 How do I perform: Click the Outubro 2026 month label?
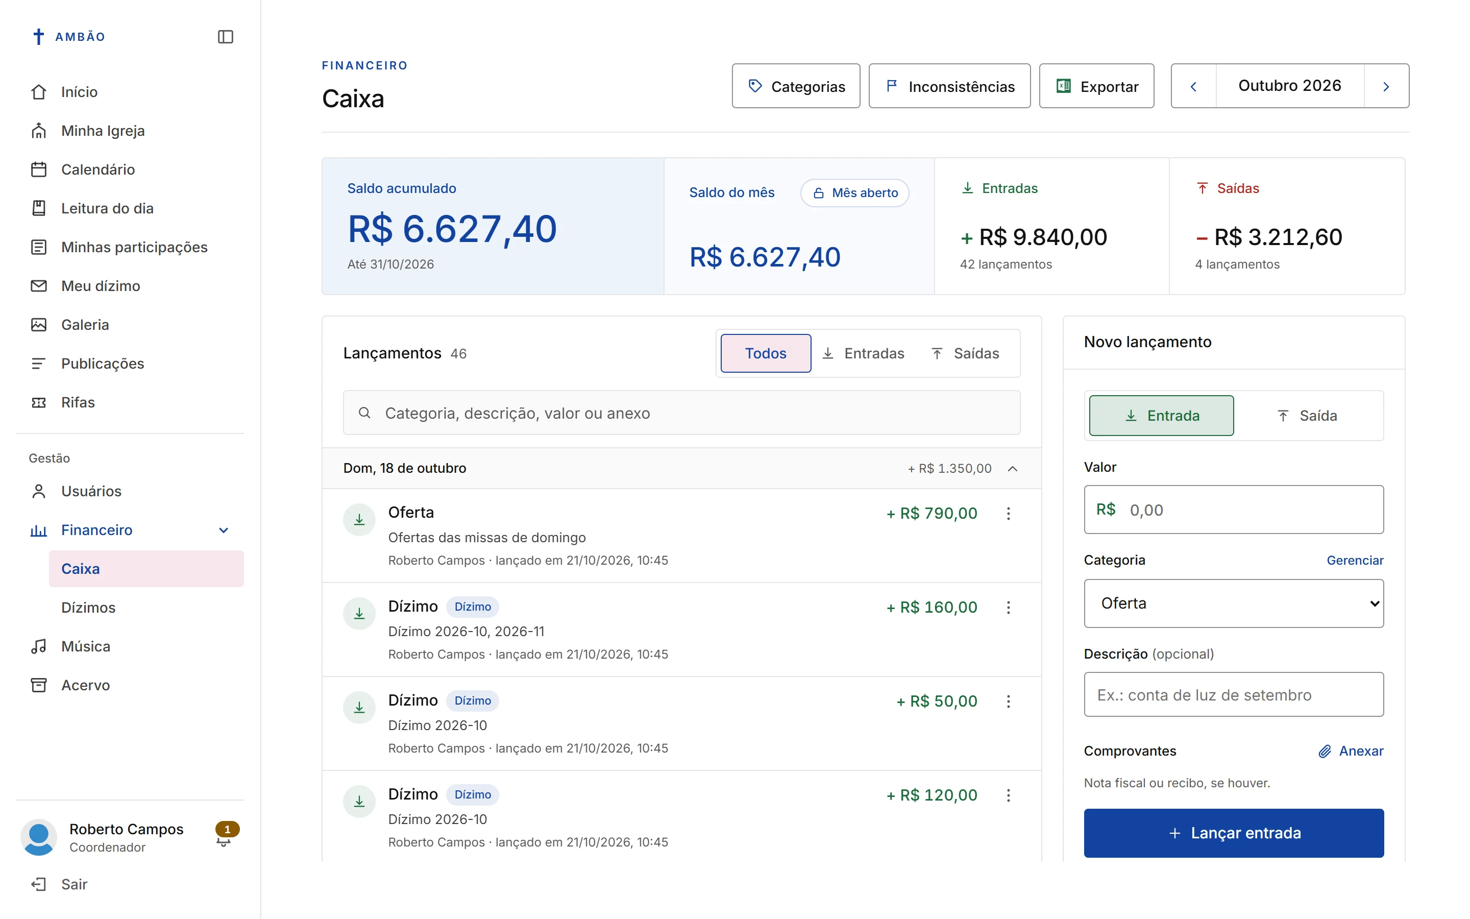pyautogui.click(x=1290, y=86)
